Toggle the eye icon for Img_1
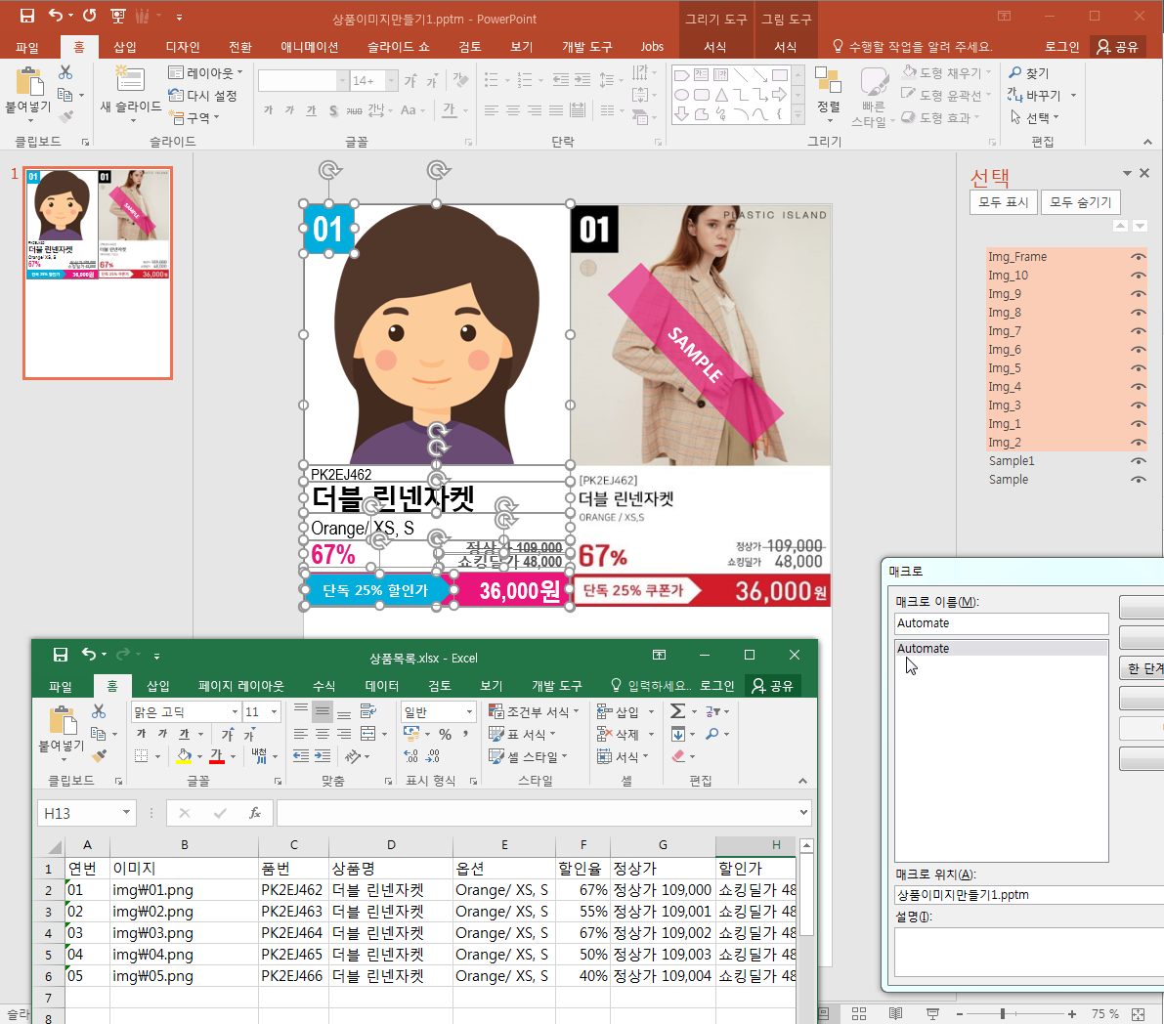Viewport: 1164px width, 1024px height. pyautogui.click(x=1138, y=424)
